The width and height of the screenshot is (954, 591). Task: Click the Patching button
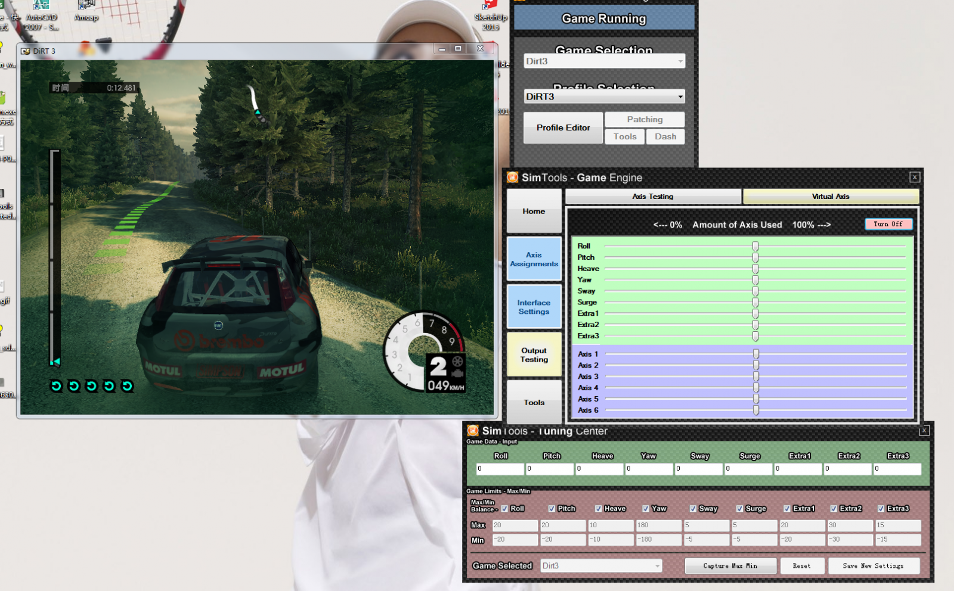click(645, 119)
